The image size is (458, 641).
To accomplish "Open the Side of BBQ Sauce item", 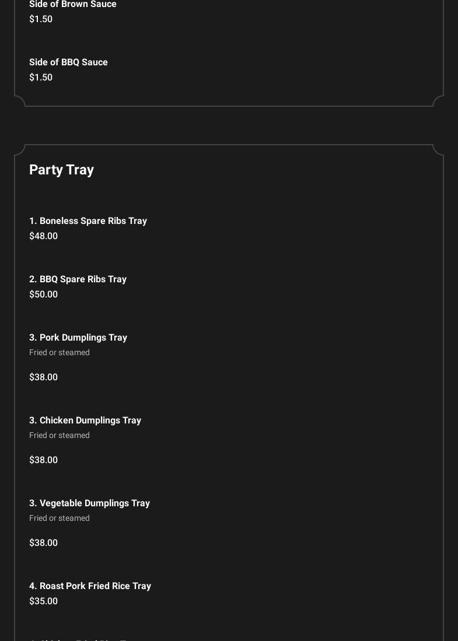I will pos(68,62).
